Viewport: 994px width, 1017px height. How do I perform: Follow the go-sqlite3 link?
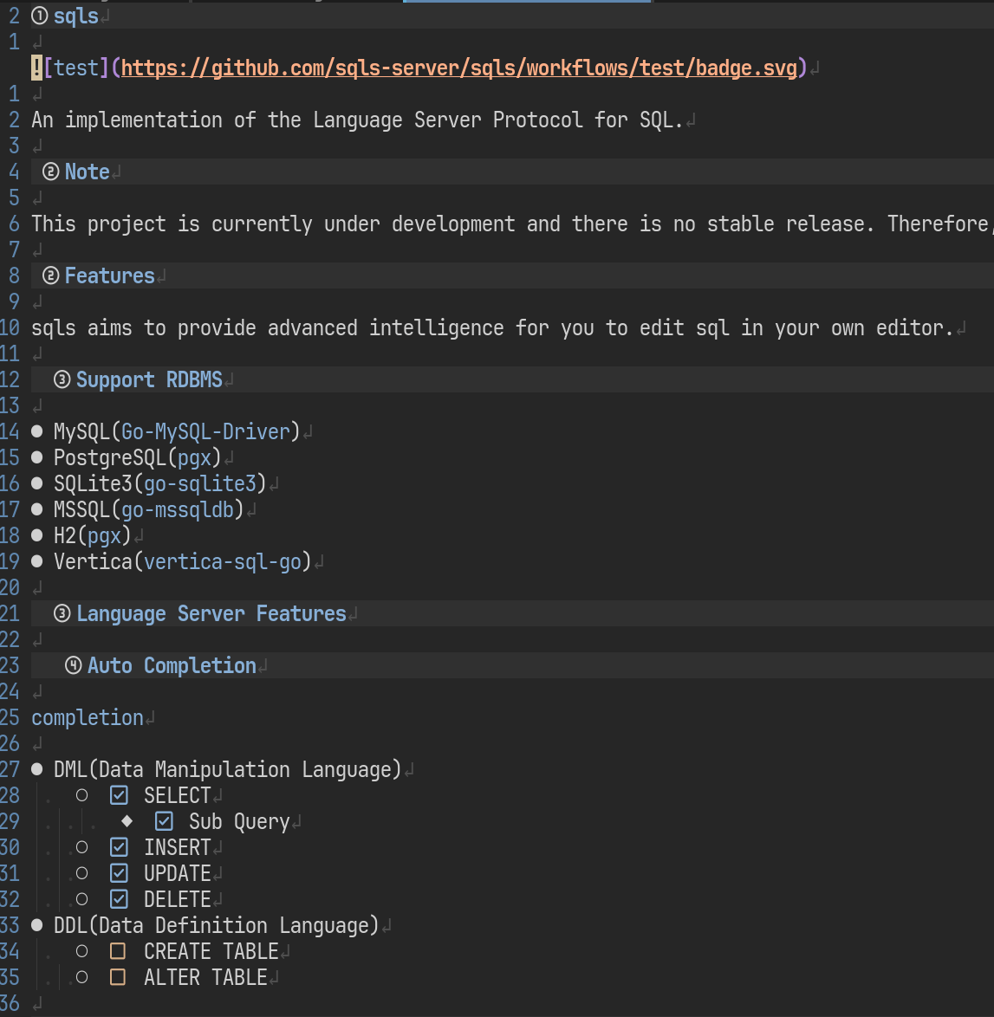pyautogui.click(x=200, y=483)
